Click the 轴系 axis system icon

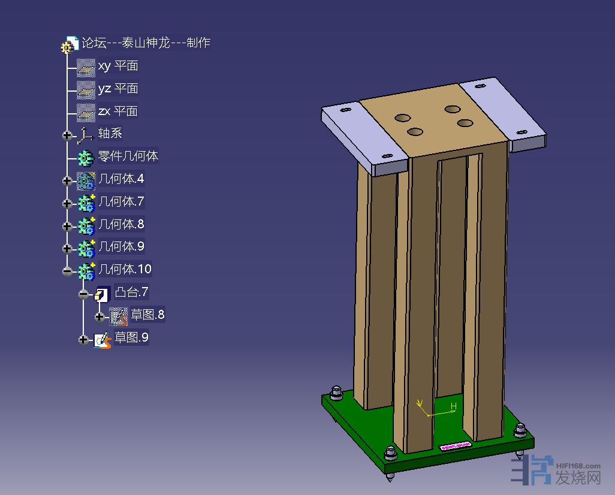click(x=86, y=135)
